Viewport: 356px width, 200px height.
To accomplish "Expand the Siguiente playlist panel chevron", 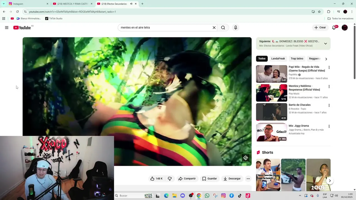I will [x=325, y=44].
